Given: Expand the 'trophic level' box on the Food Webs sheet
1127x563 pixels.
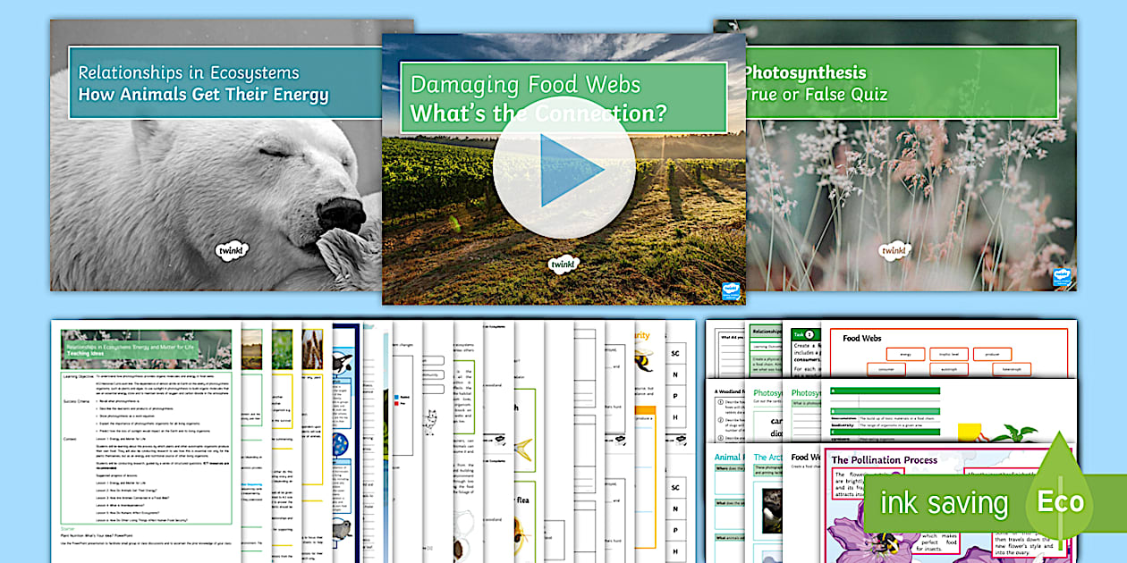Looking at the screenshot, I should point(949,354).
